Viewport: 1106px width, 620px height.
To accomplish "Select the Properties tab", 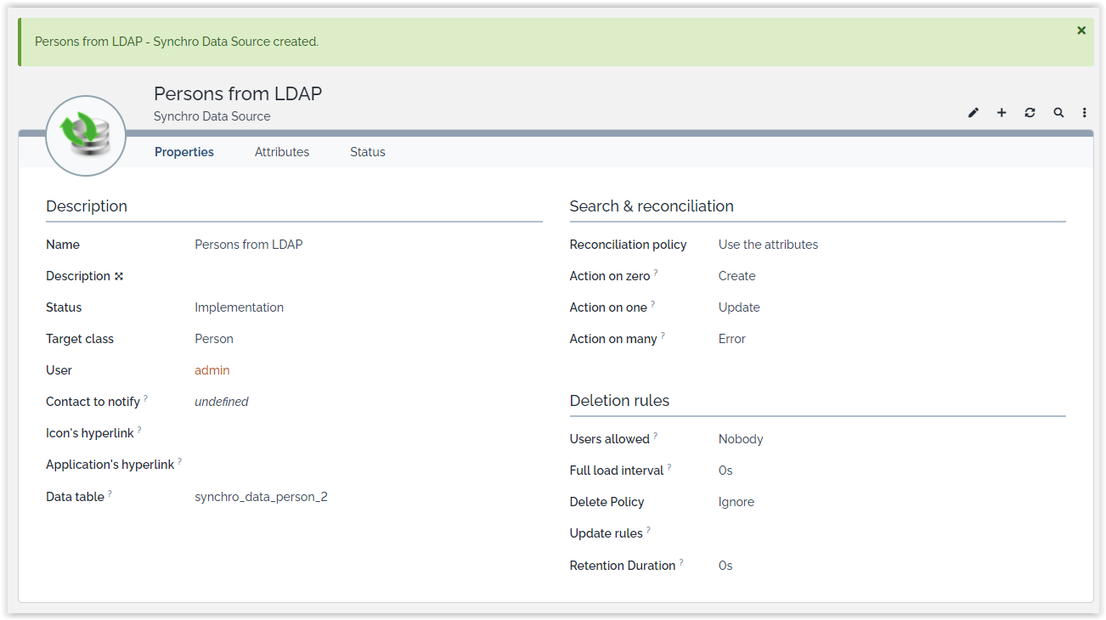I will click(184, 152).
